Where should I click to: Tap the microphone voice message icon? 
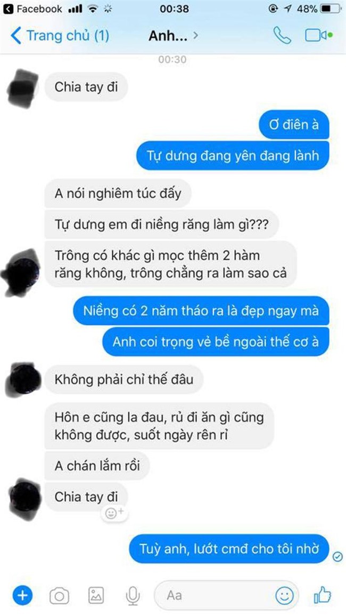133,596
